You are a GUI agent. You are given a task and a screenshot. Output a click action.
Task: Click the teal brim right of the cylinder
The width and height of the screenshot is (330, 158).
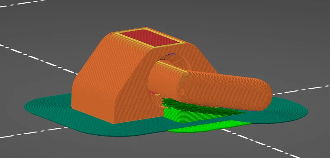(x=288, y=109)
